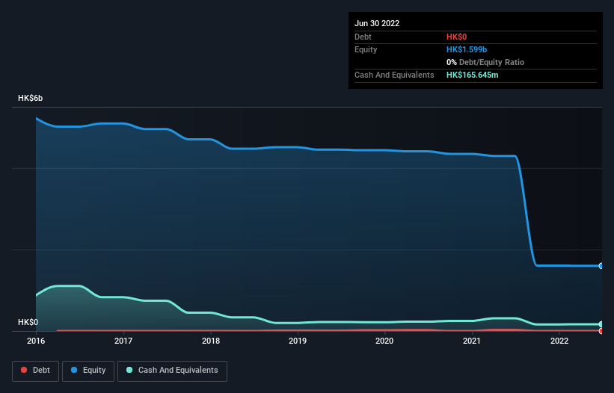This screenshot has width=614, height=393.
Task: Click the Jun 30 2022 tooltip date
Action: (x=377, y=23)
